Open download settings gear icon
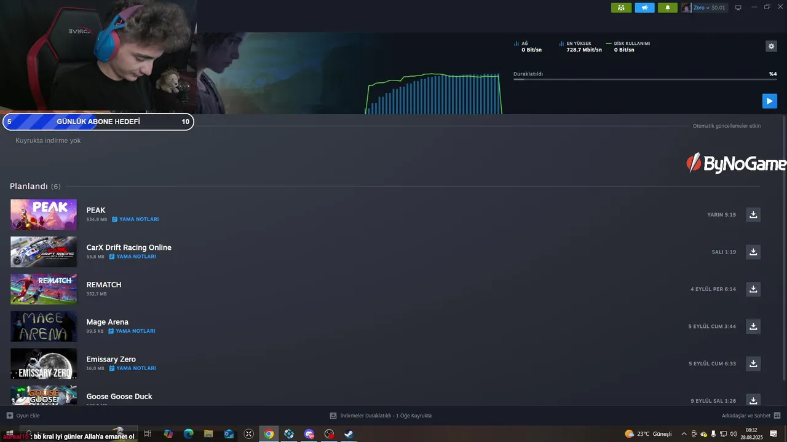Viewport: 787px width, 442px height. (771, 46)
